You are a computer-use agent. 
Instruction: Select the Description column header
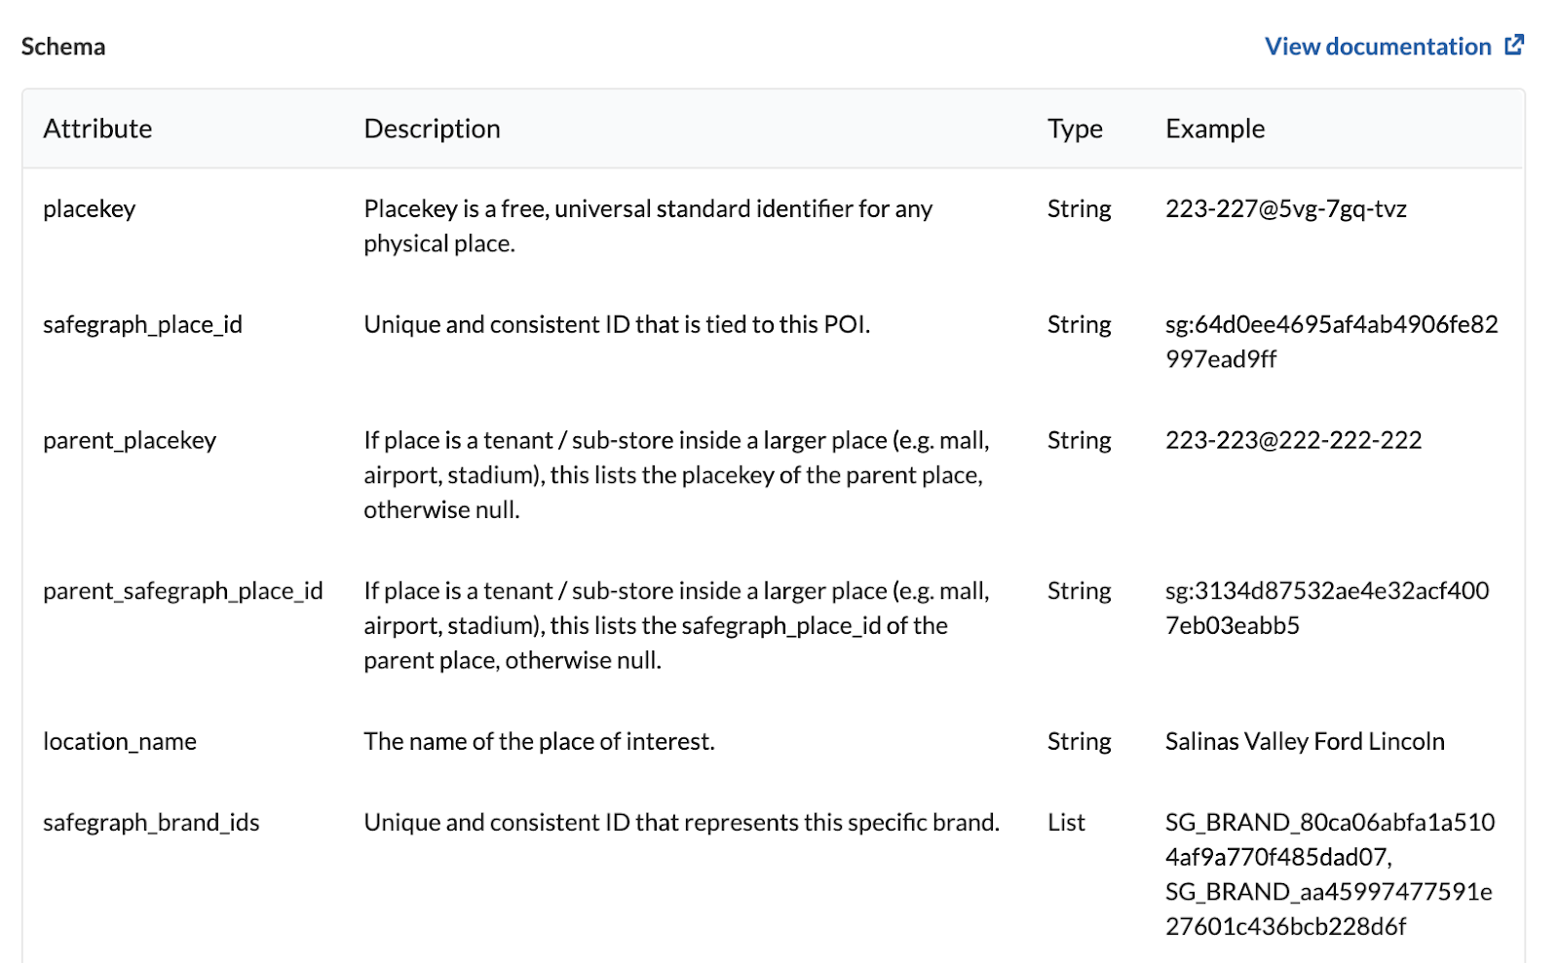click(x=432, y=129)
